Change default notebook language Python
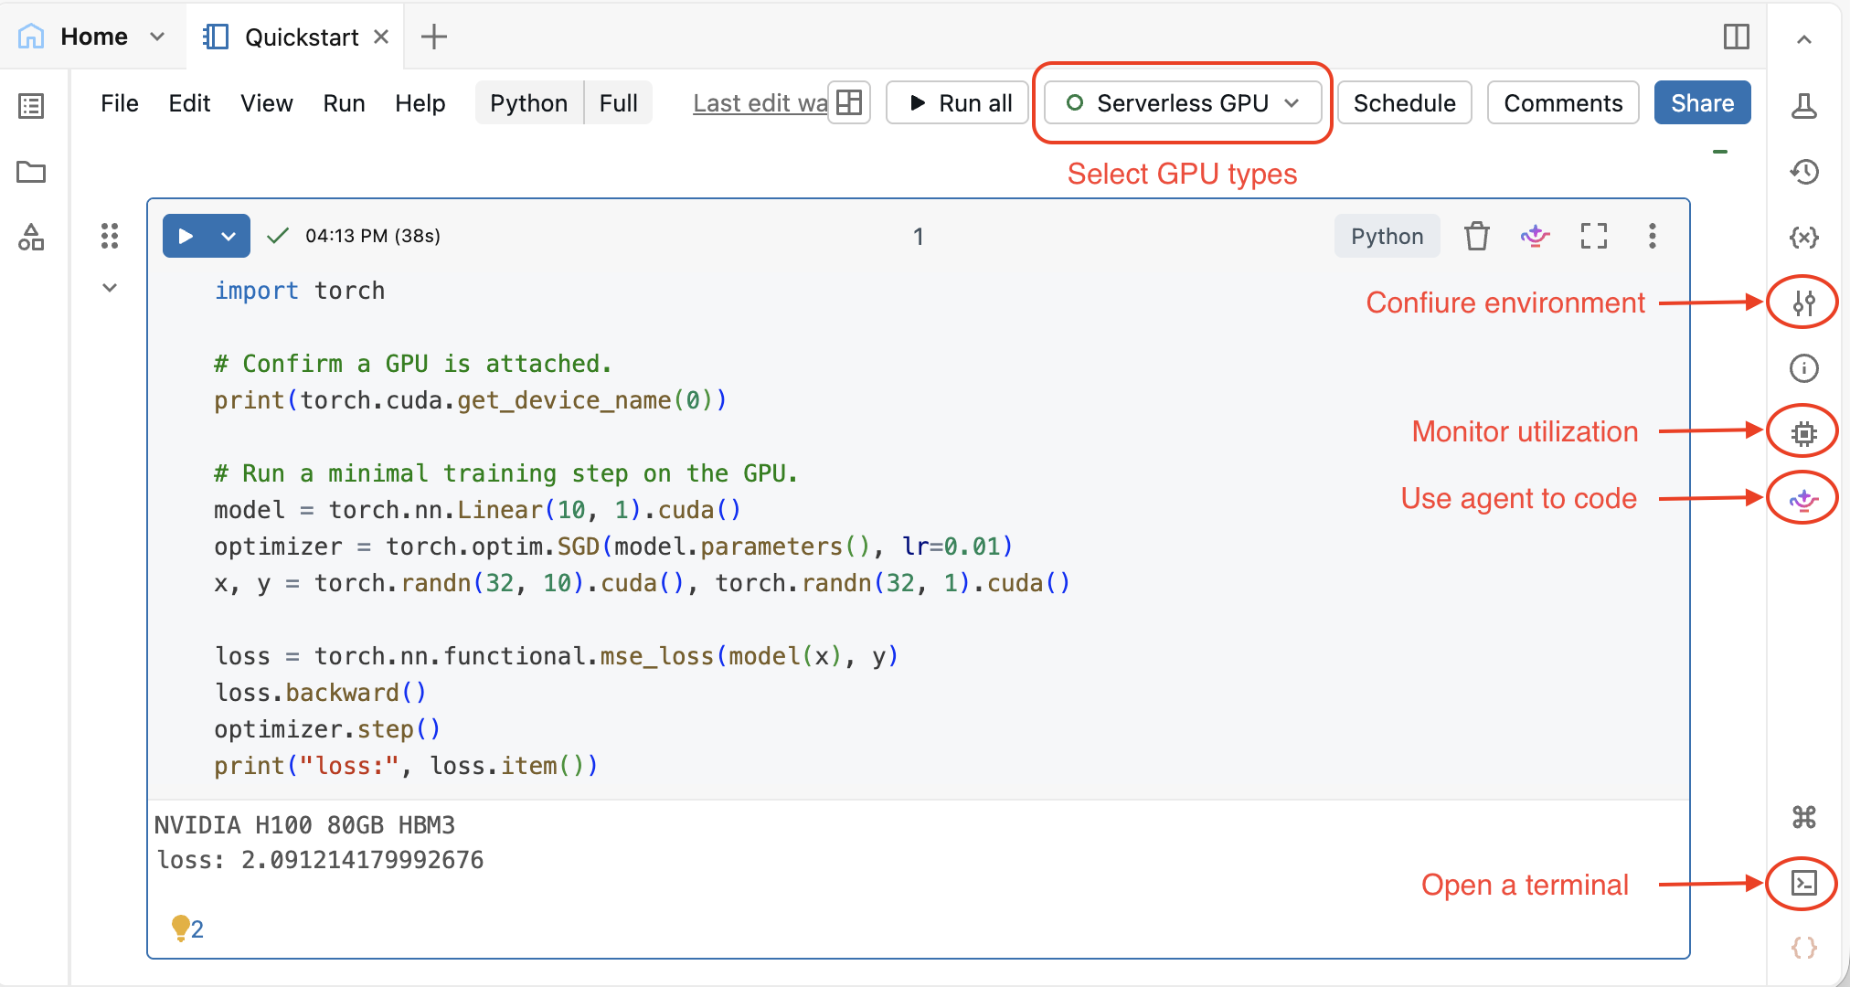1850x987 pixels. [x=529, y=103]
